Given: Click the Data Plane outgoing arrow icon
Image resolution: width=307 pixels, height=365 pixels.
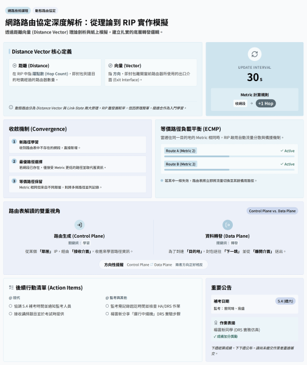Looking at the screenshot, I should [x=227, y=225].
